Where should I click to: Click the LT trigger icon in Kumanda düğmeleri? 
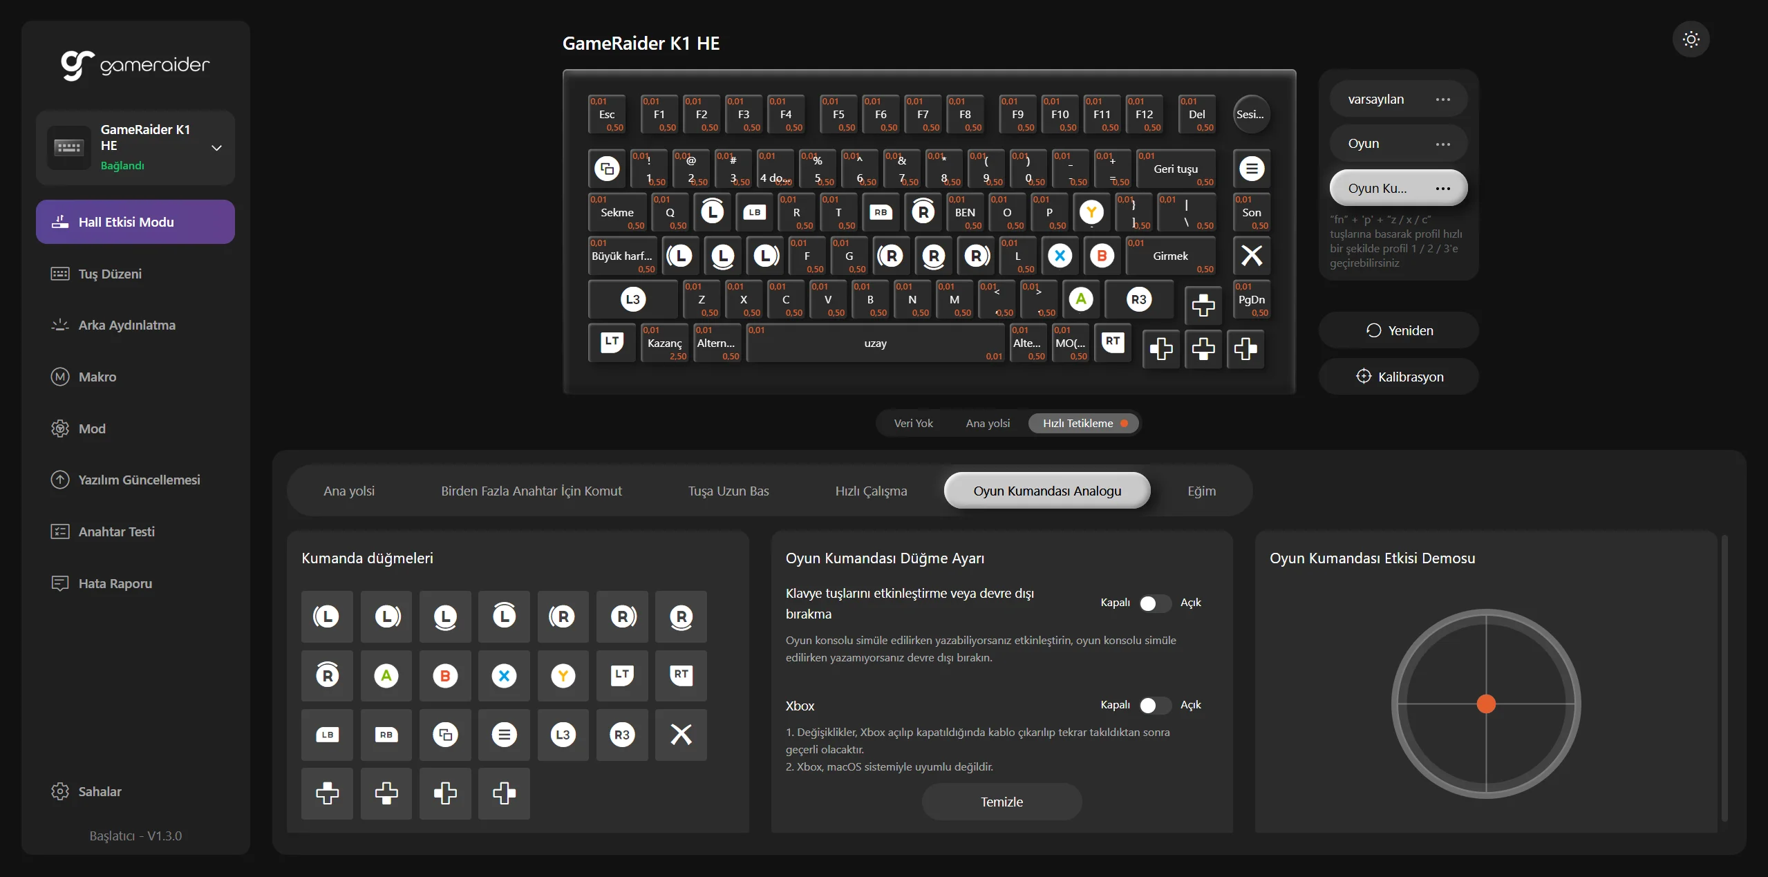click(622, 675)
